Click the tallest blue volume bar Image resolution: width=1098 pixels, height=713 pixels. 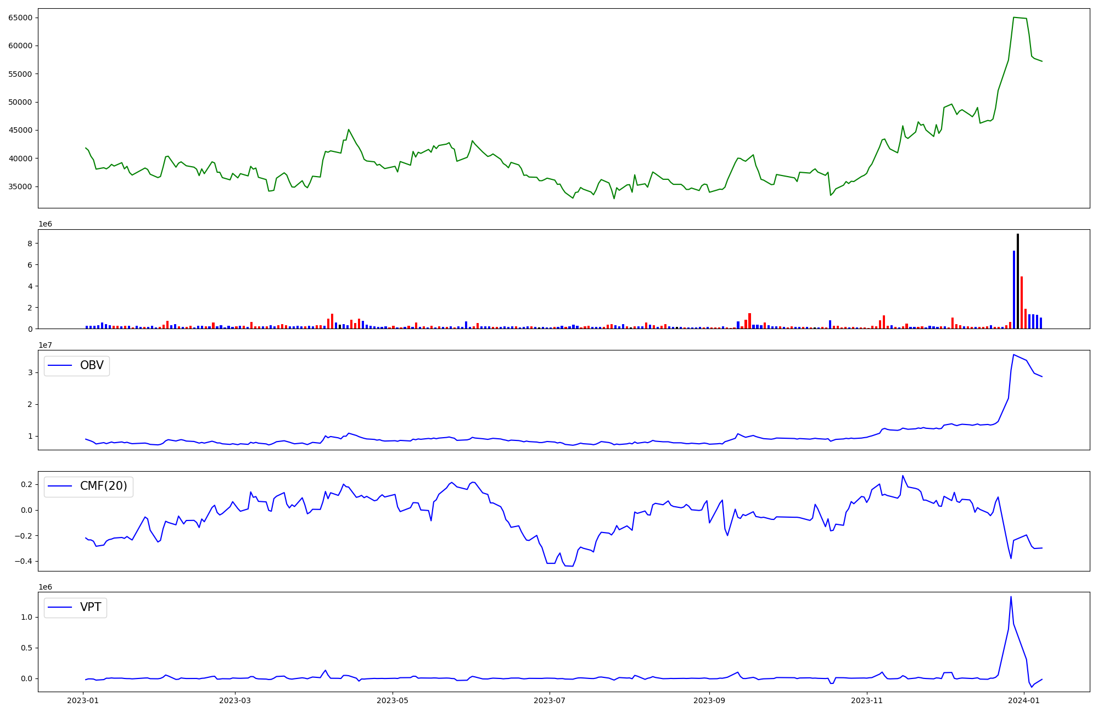pyautogui.click(x=1014, y=290)
